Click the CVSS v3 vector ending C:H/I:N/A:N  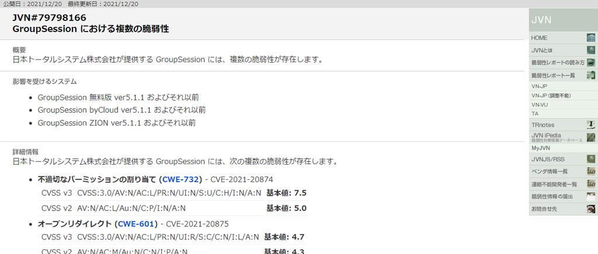coord(169,193)
